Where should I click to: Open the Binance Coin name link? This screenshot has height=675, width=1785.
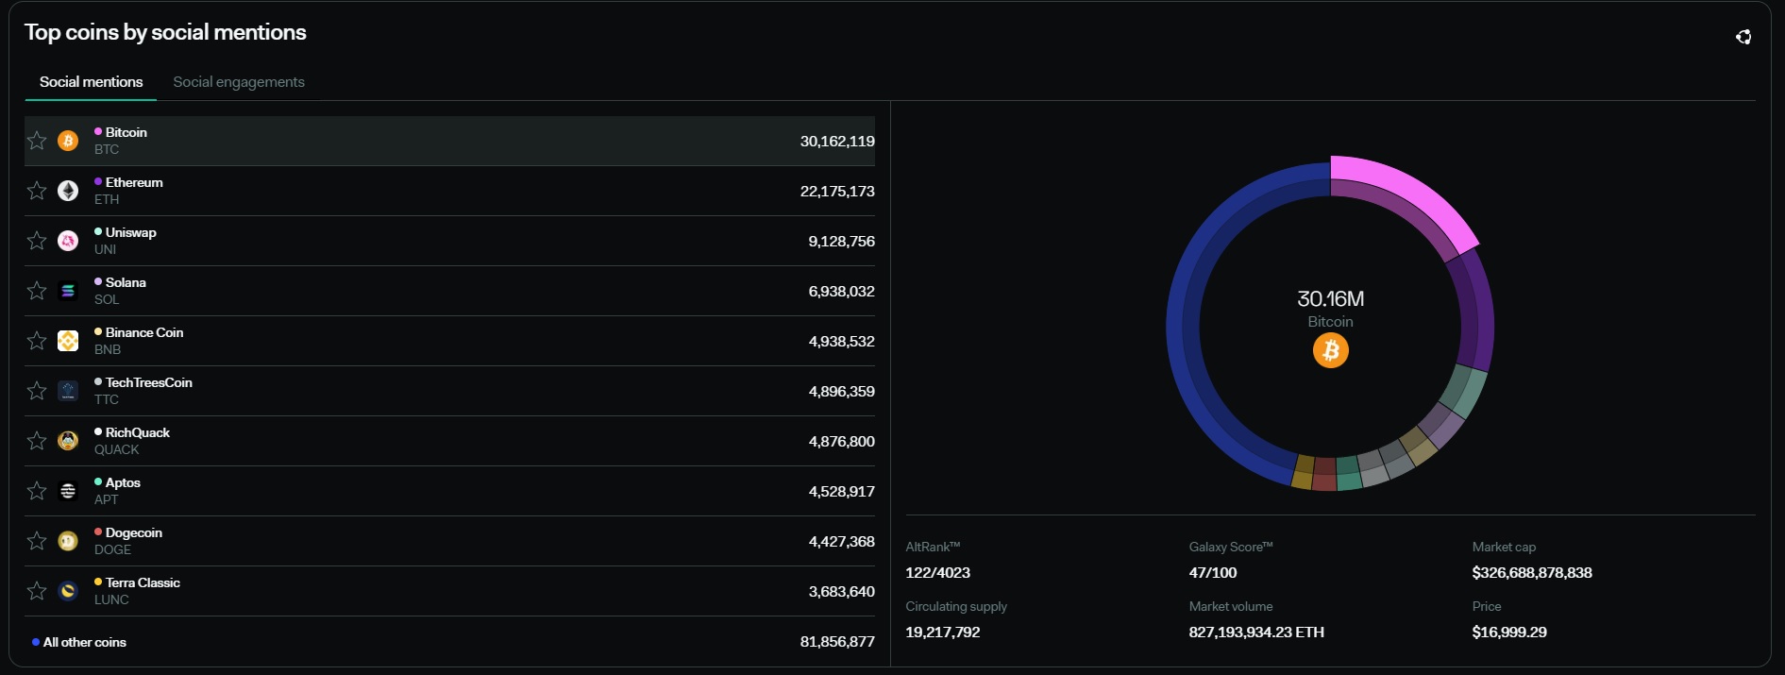[x=144, y=332]
